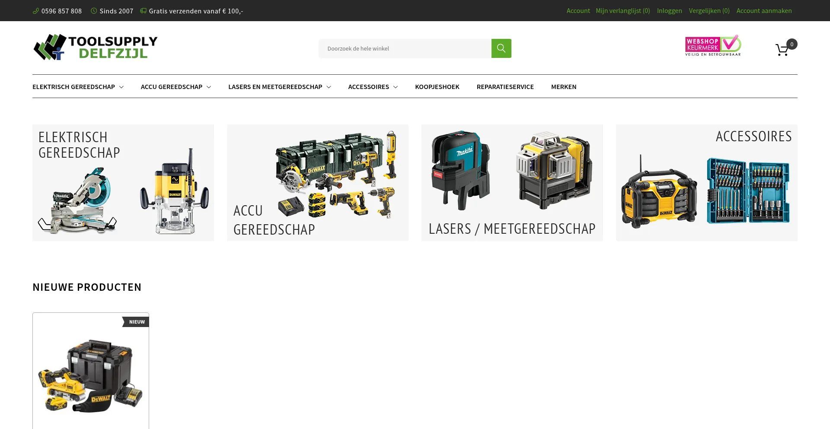The width and height of the screenshot is (830, 429).
Task: Expand the Accu Gereedschap dropdown arrow
Action: pyautogui.click(x=209, y=87)
